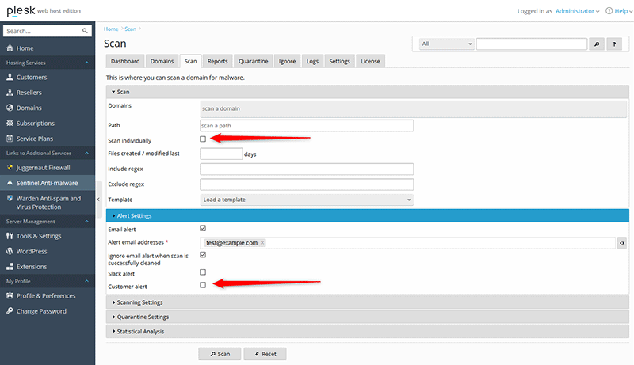Collapse the Alert Settings section
634x365 pixels.
[x=368, y=215]
